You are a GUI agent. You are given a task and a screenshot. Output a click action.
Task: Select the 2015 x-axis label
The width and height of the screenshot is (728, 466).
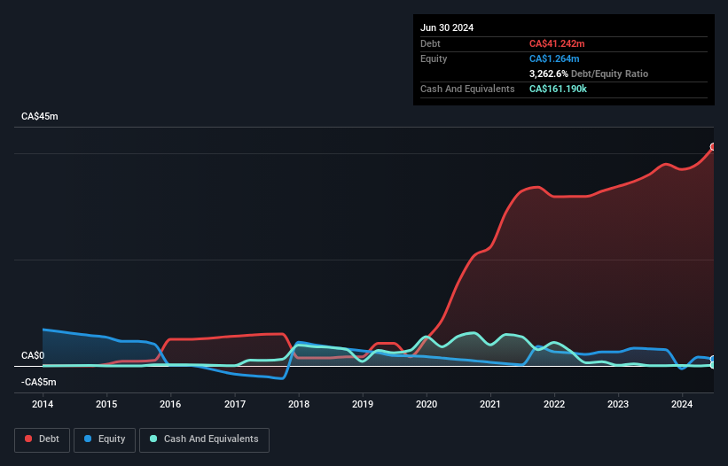106,404
